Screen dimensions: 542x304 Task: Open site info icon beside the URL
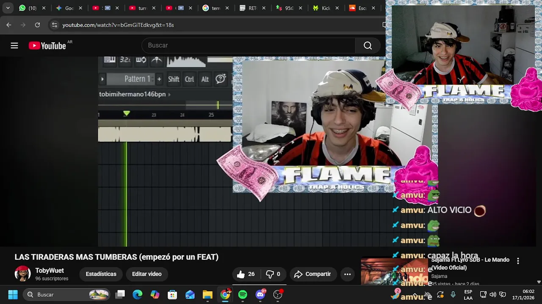(x=54, y=25)
